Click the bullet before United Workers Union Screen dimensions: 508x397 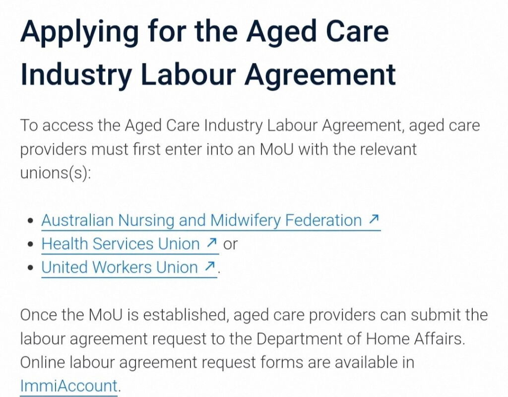point(31,268)
